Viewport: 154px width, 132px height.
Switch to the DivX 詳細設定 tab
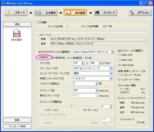tap(75, 58)
